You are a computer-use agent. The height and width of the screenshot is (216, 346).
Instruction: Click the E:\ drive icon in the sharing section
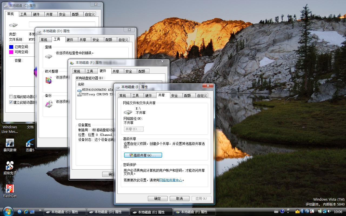[x=128, y=112]
